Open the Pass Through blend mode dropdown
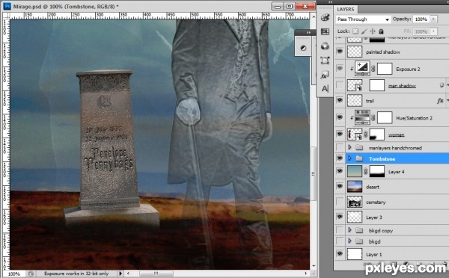449x278 pixels. [x=363, y=19]
